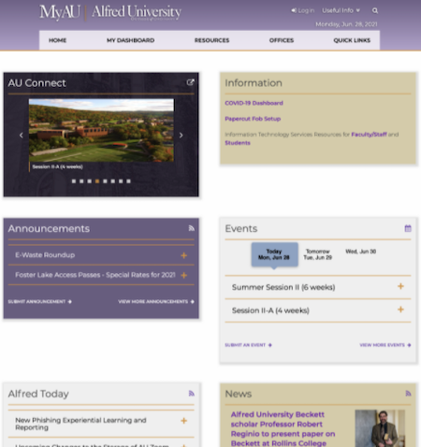Open the MY DASHBOARD menu

[130, 40]
